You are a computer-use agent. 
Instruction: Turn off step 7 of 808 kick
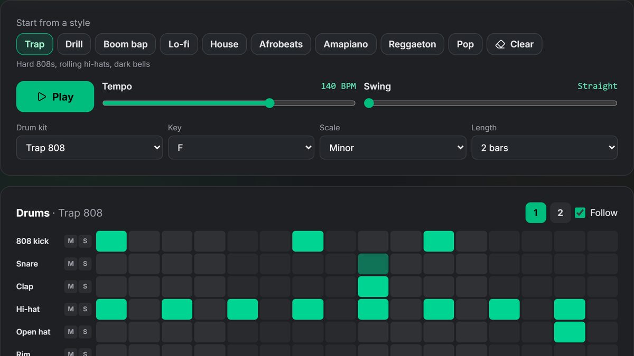(308, 241)
